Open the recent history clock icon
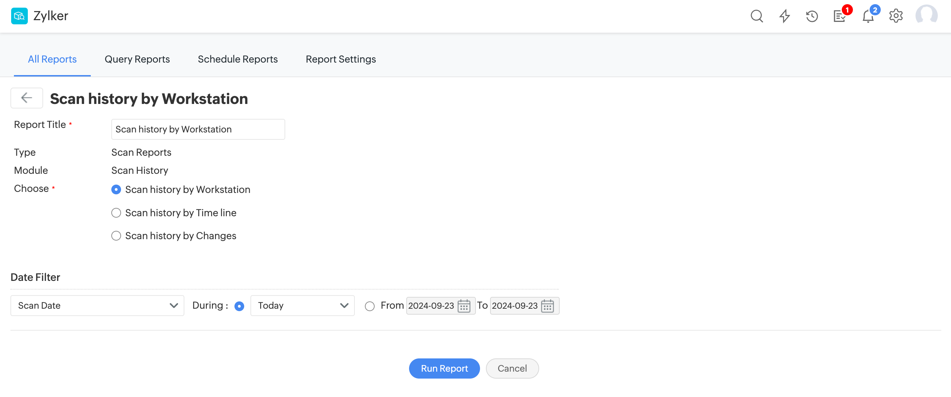Image resolution: width=951 pixels, height=397 pixels. 812,16
